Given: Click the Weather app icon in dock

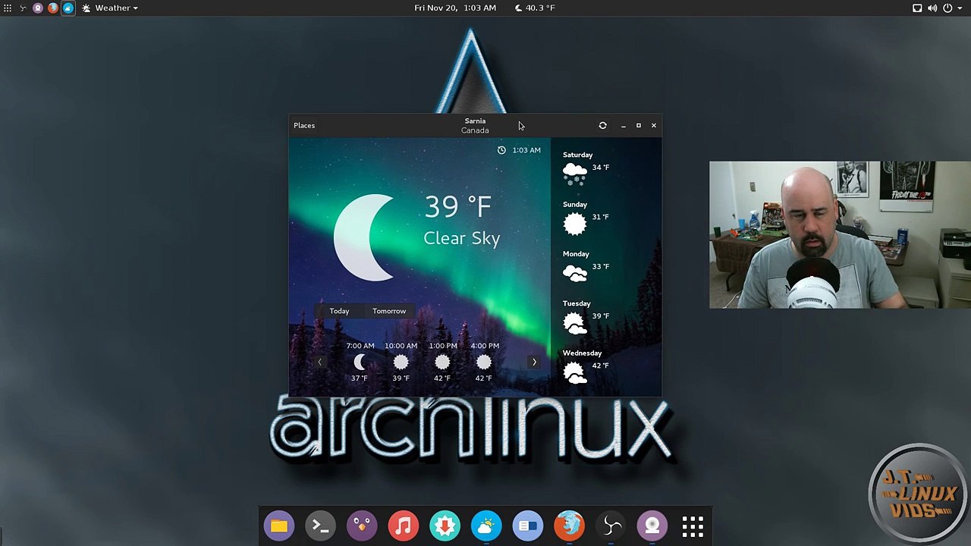Looking at the screenshot, I should 486,526.
